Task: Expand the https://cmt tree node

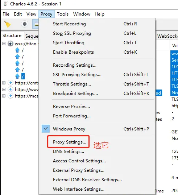Action: click(4, 83)
